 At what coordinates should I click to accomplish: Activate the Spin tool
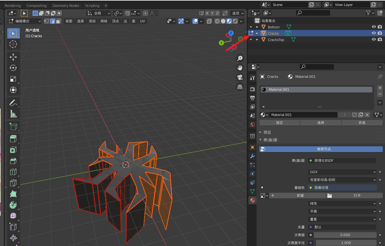13,205
